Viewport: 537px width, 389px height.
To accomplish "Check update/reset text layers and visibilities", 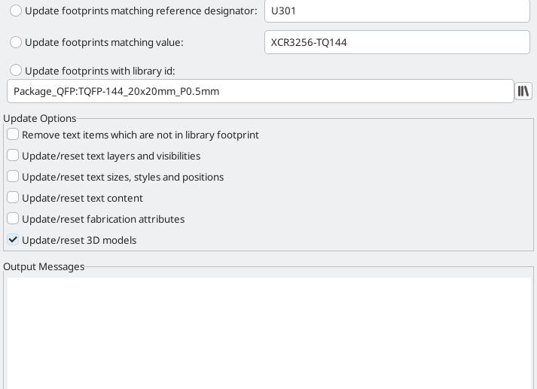I will tap(14, 156).
